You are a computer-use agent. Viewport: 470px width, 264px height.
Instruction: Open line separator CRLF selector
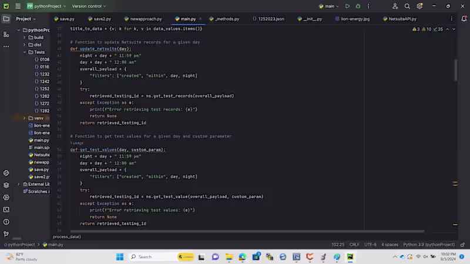coord(354,245)
